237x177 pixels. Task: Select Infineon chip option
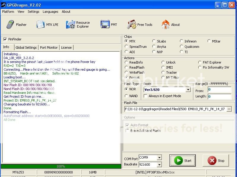click(x=181, y=41)
